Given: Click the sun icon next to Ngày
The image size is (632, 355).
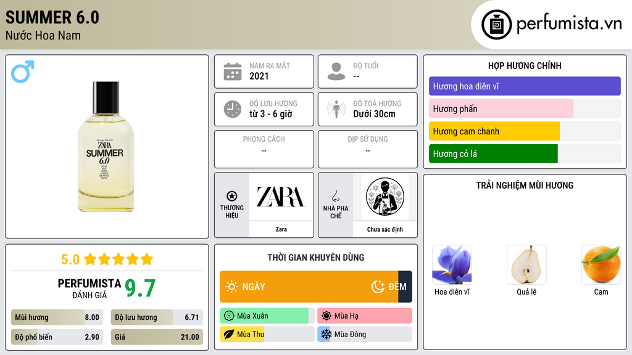Looking at the screenshot, I should click(231, 287).
